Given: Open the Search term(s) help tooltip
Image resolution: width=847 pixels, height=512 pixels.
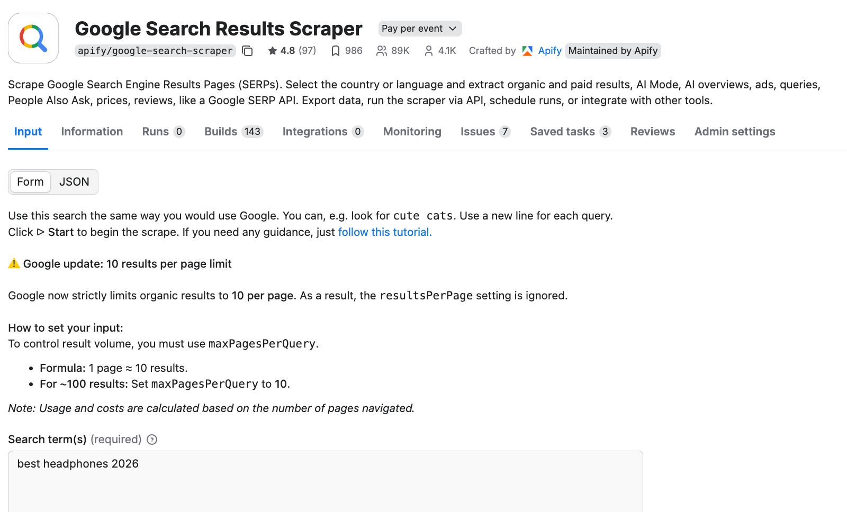Looking at the screenshot, I should pyautogui.click(x=151, y=440).
